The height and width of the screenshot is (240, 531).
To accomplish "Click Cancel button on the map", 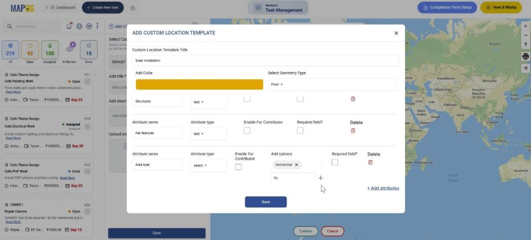I will [332, 231].
